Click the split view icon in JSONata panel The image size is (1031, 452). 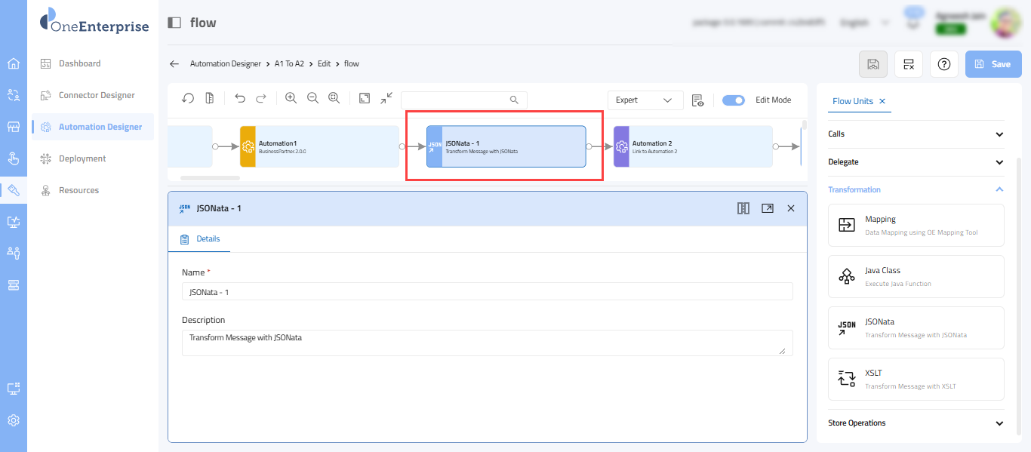[743, 208]
